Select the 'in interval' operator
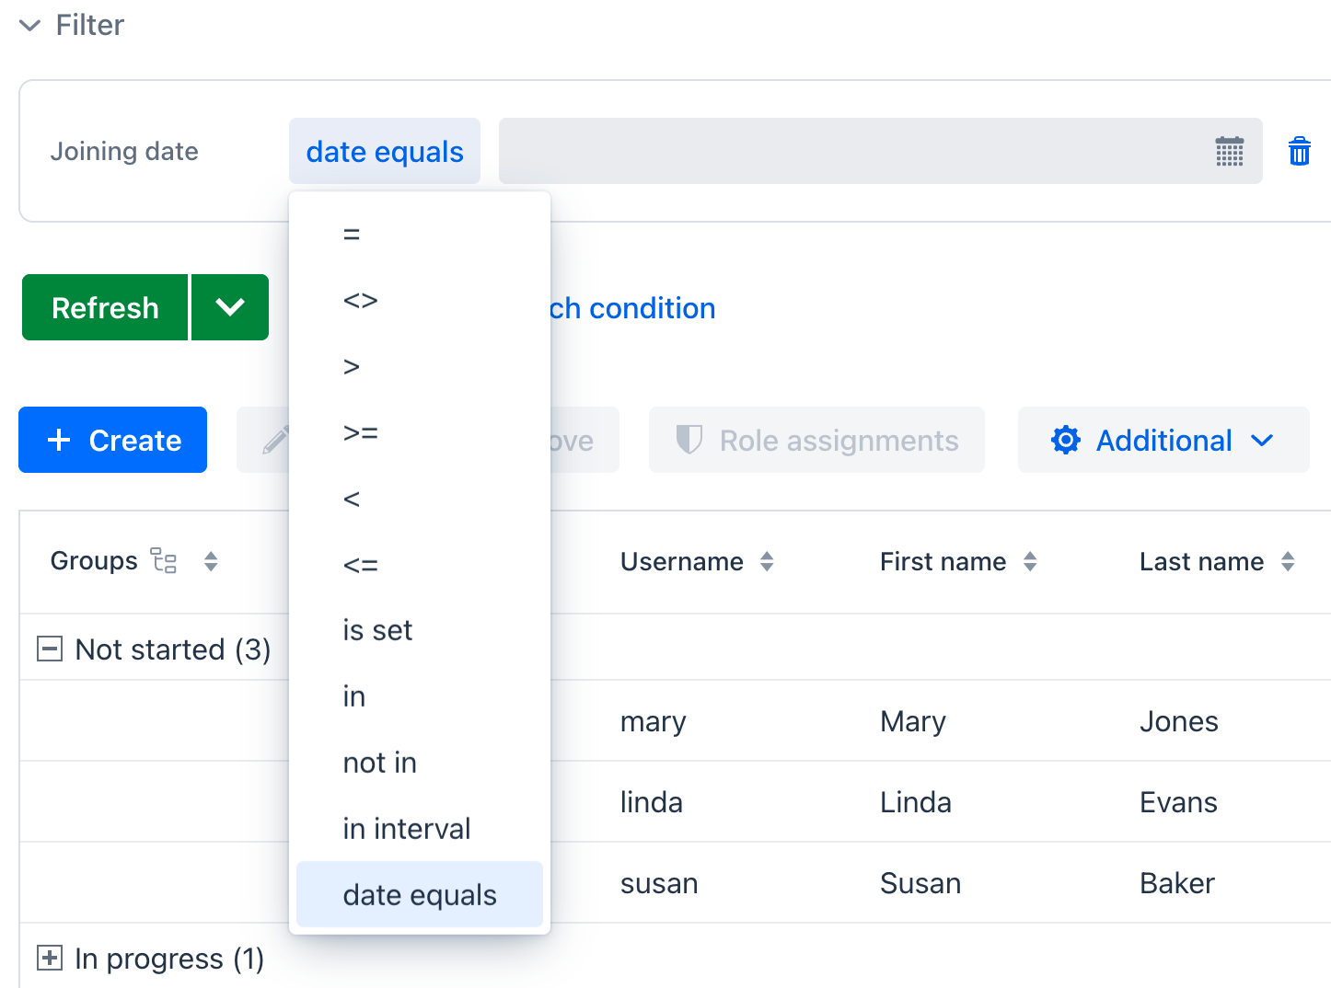 pos(407,829)
